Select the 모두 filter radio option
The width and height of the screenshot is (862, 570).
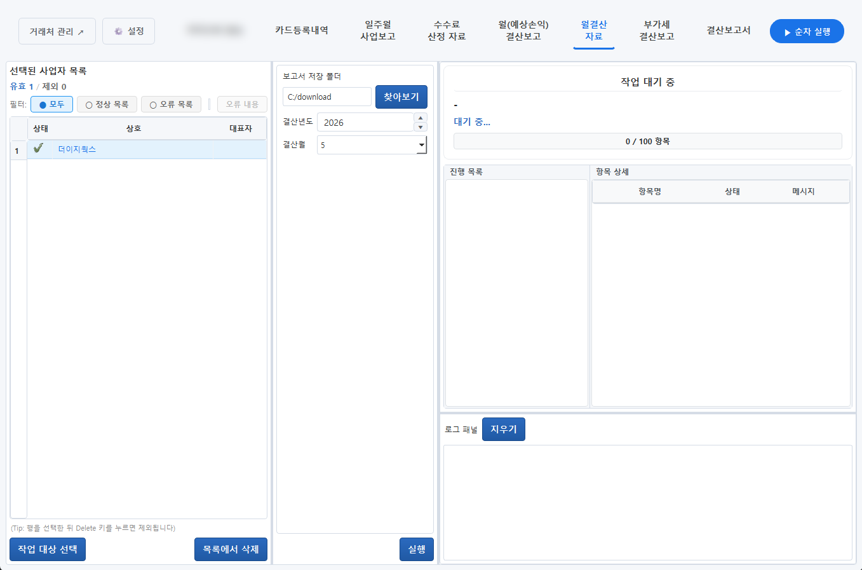coord(51,104)
